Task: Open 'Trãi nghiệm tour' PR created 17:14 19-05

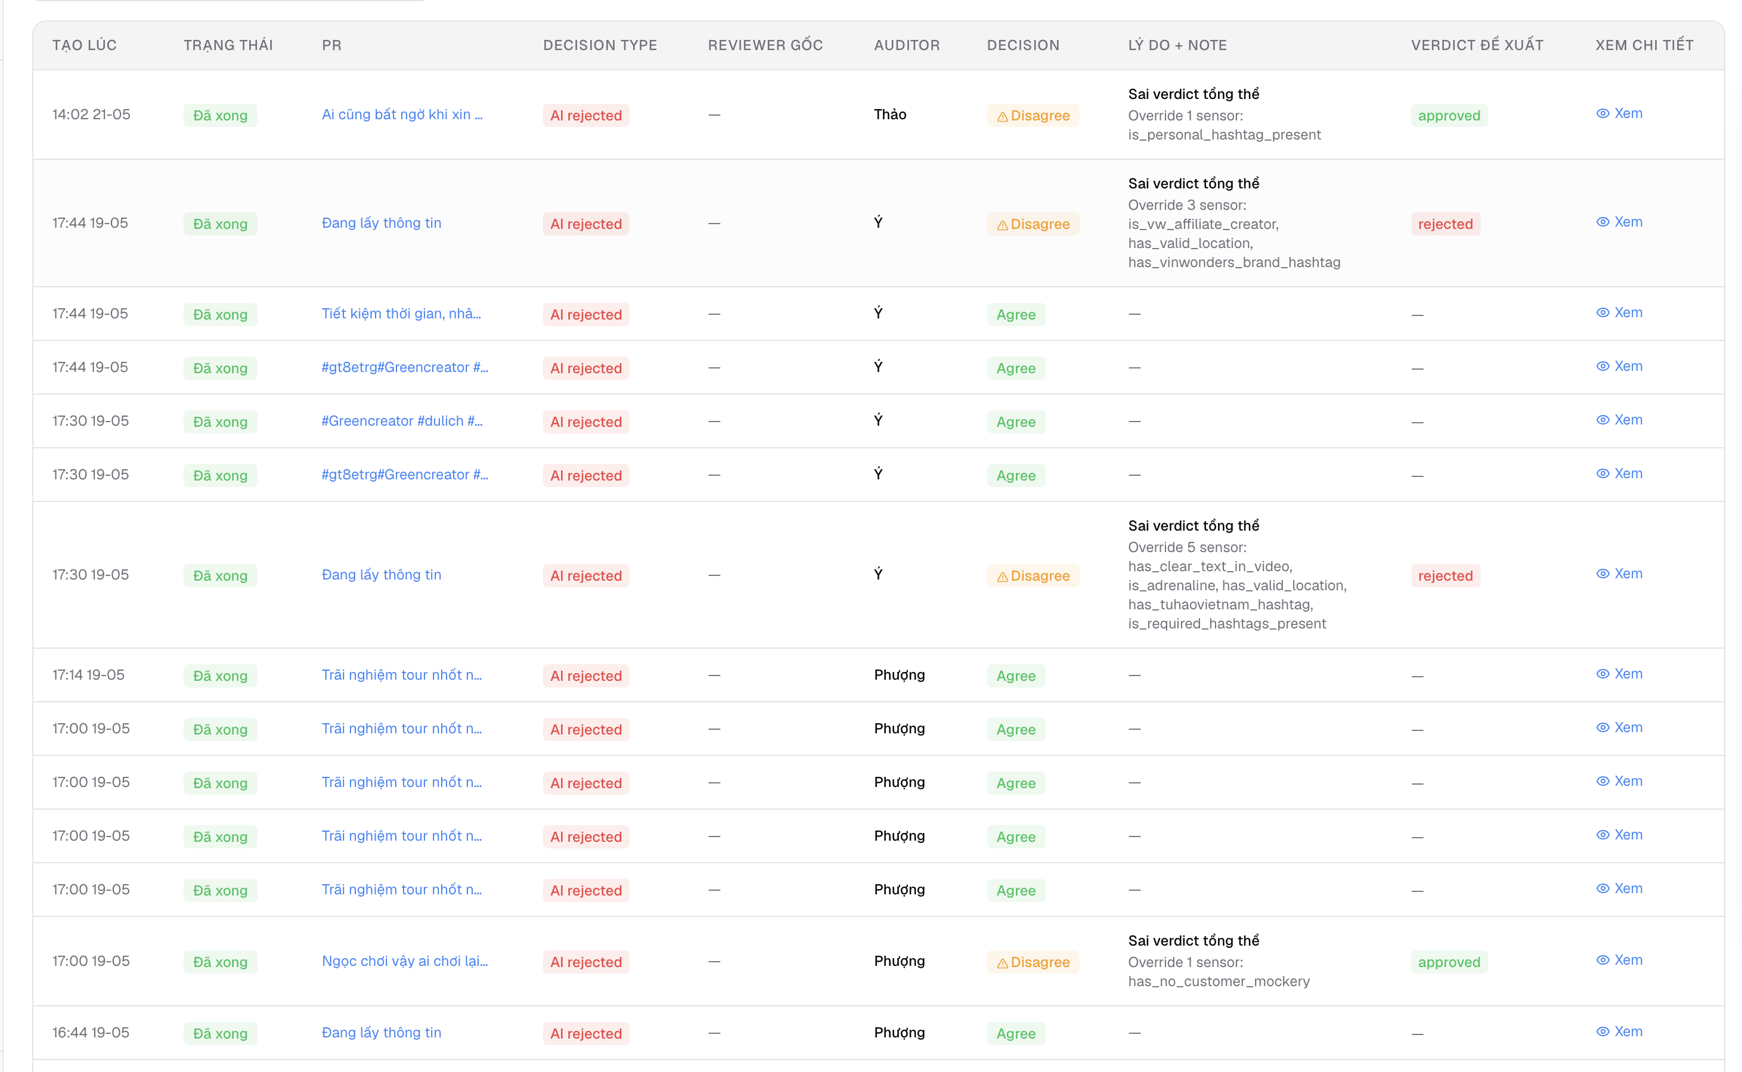Action: 402,675
